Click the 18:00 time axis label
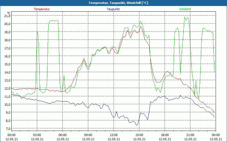Screen dimensions: 227x142 pyautogui.click(x=165, y=135)
